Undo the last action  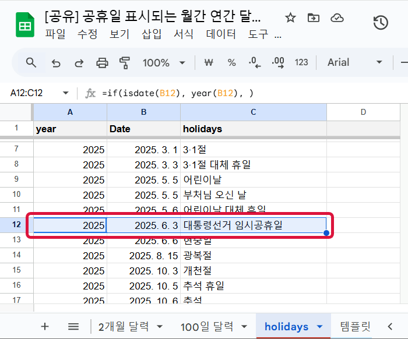(x=56, y=62)
